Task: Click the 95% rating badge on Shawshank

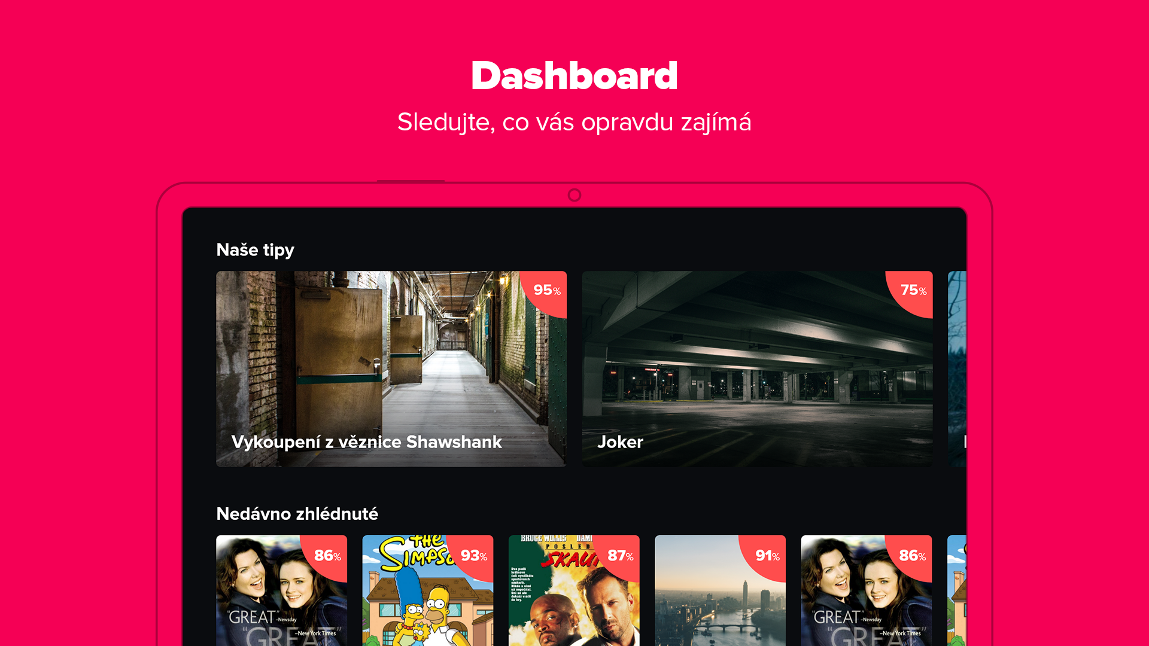Action: point(544,293)
